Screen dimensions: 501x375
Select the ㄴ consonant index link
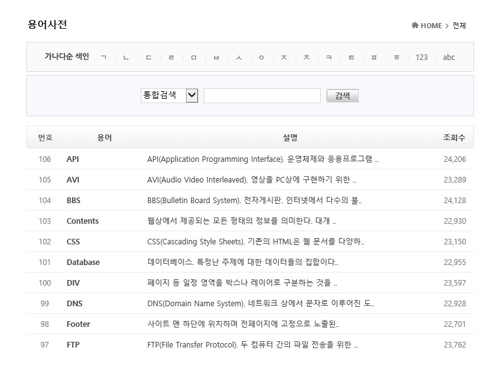coord(126,57)
